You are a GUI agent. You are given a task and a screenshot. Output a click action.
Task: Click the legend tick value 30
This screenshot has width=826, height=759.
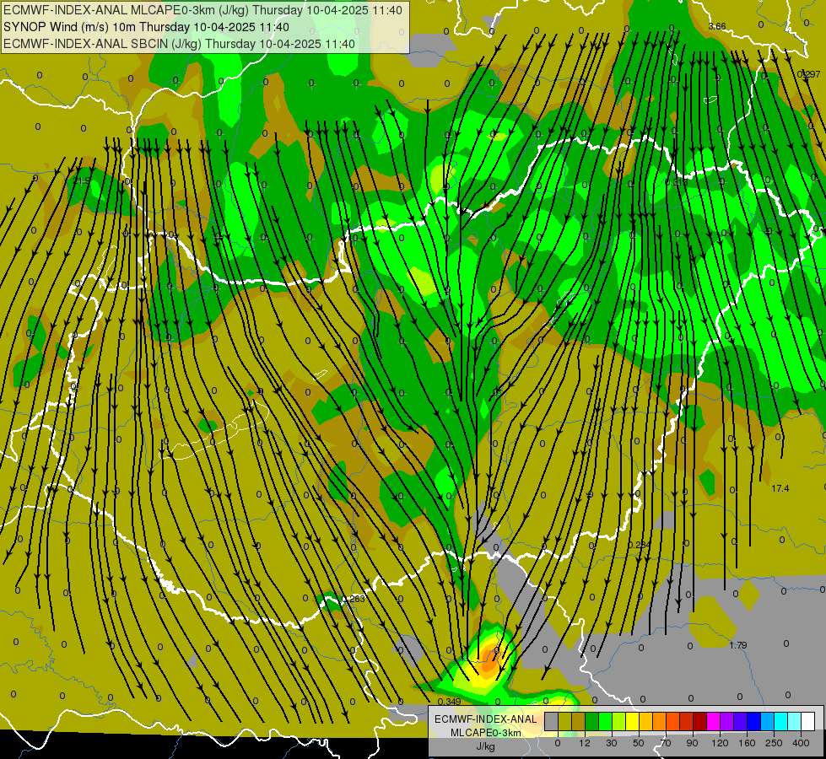611,743
